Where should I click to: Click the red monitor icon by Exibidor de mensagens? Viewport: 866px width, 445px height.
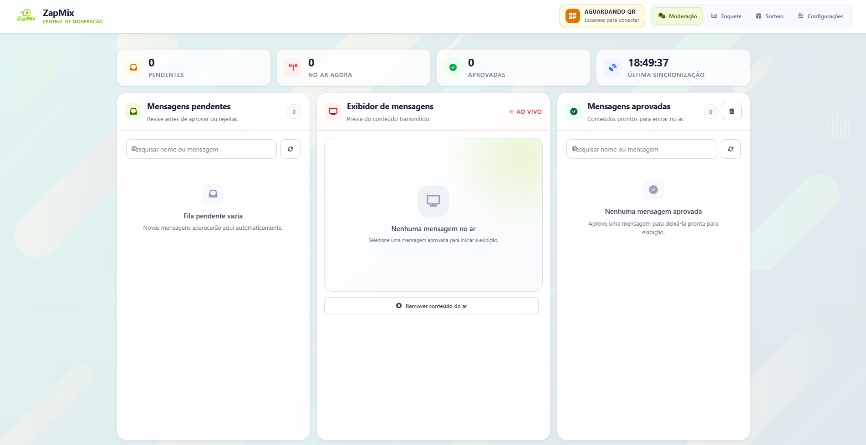pos(333,111)
